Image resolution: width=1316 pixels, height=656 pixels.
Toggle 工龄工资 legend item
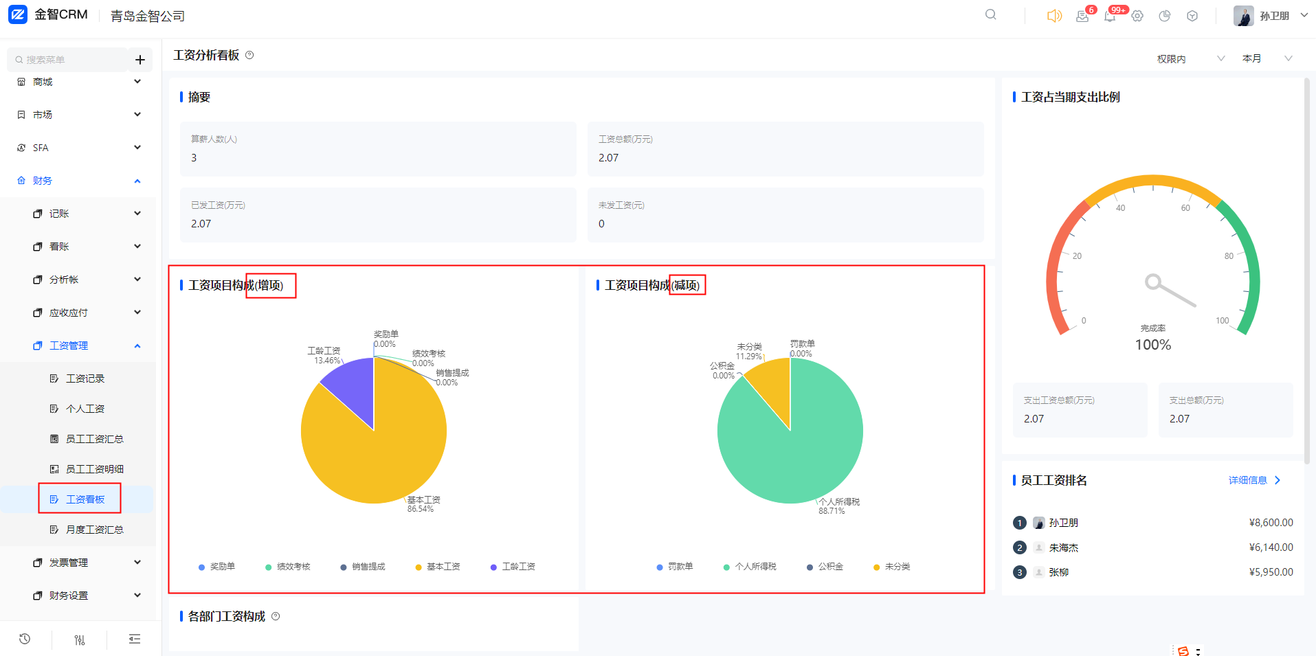click(x=513, y=567)
